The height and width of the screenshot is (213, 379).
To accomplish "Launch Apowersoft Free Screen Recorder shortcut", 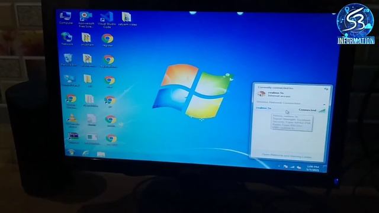I will tap(86, 20).
